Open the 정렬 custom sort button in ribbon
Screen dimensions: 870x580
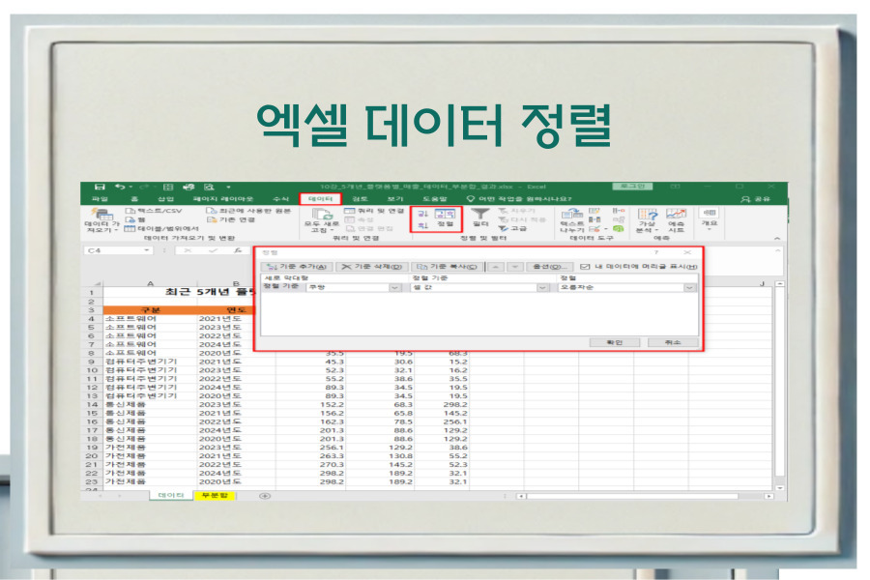[x=445, y=217]
